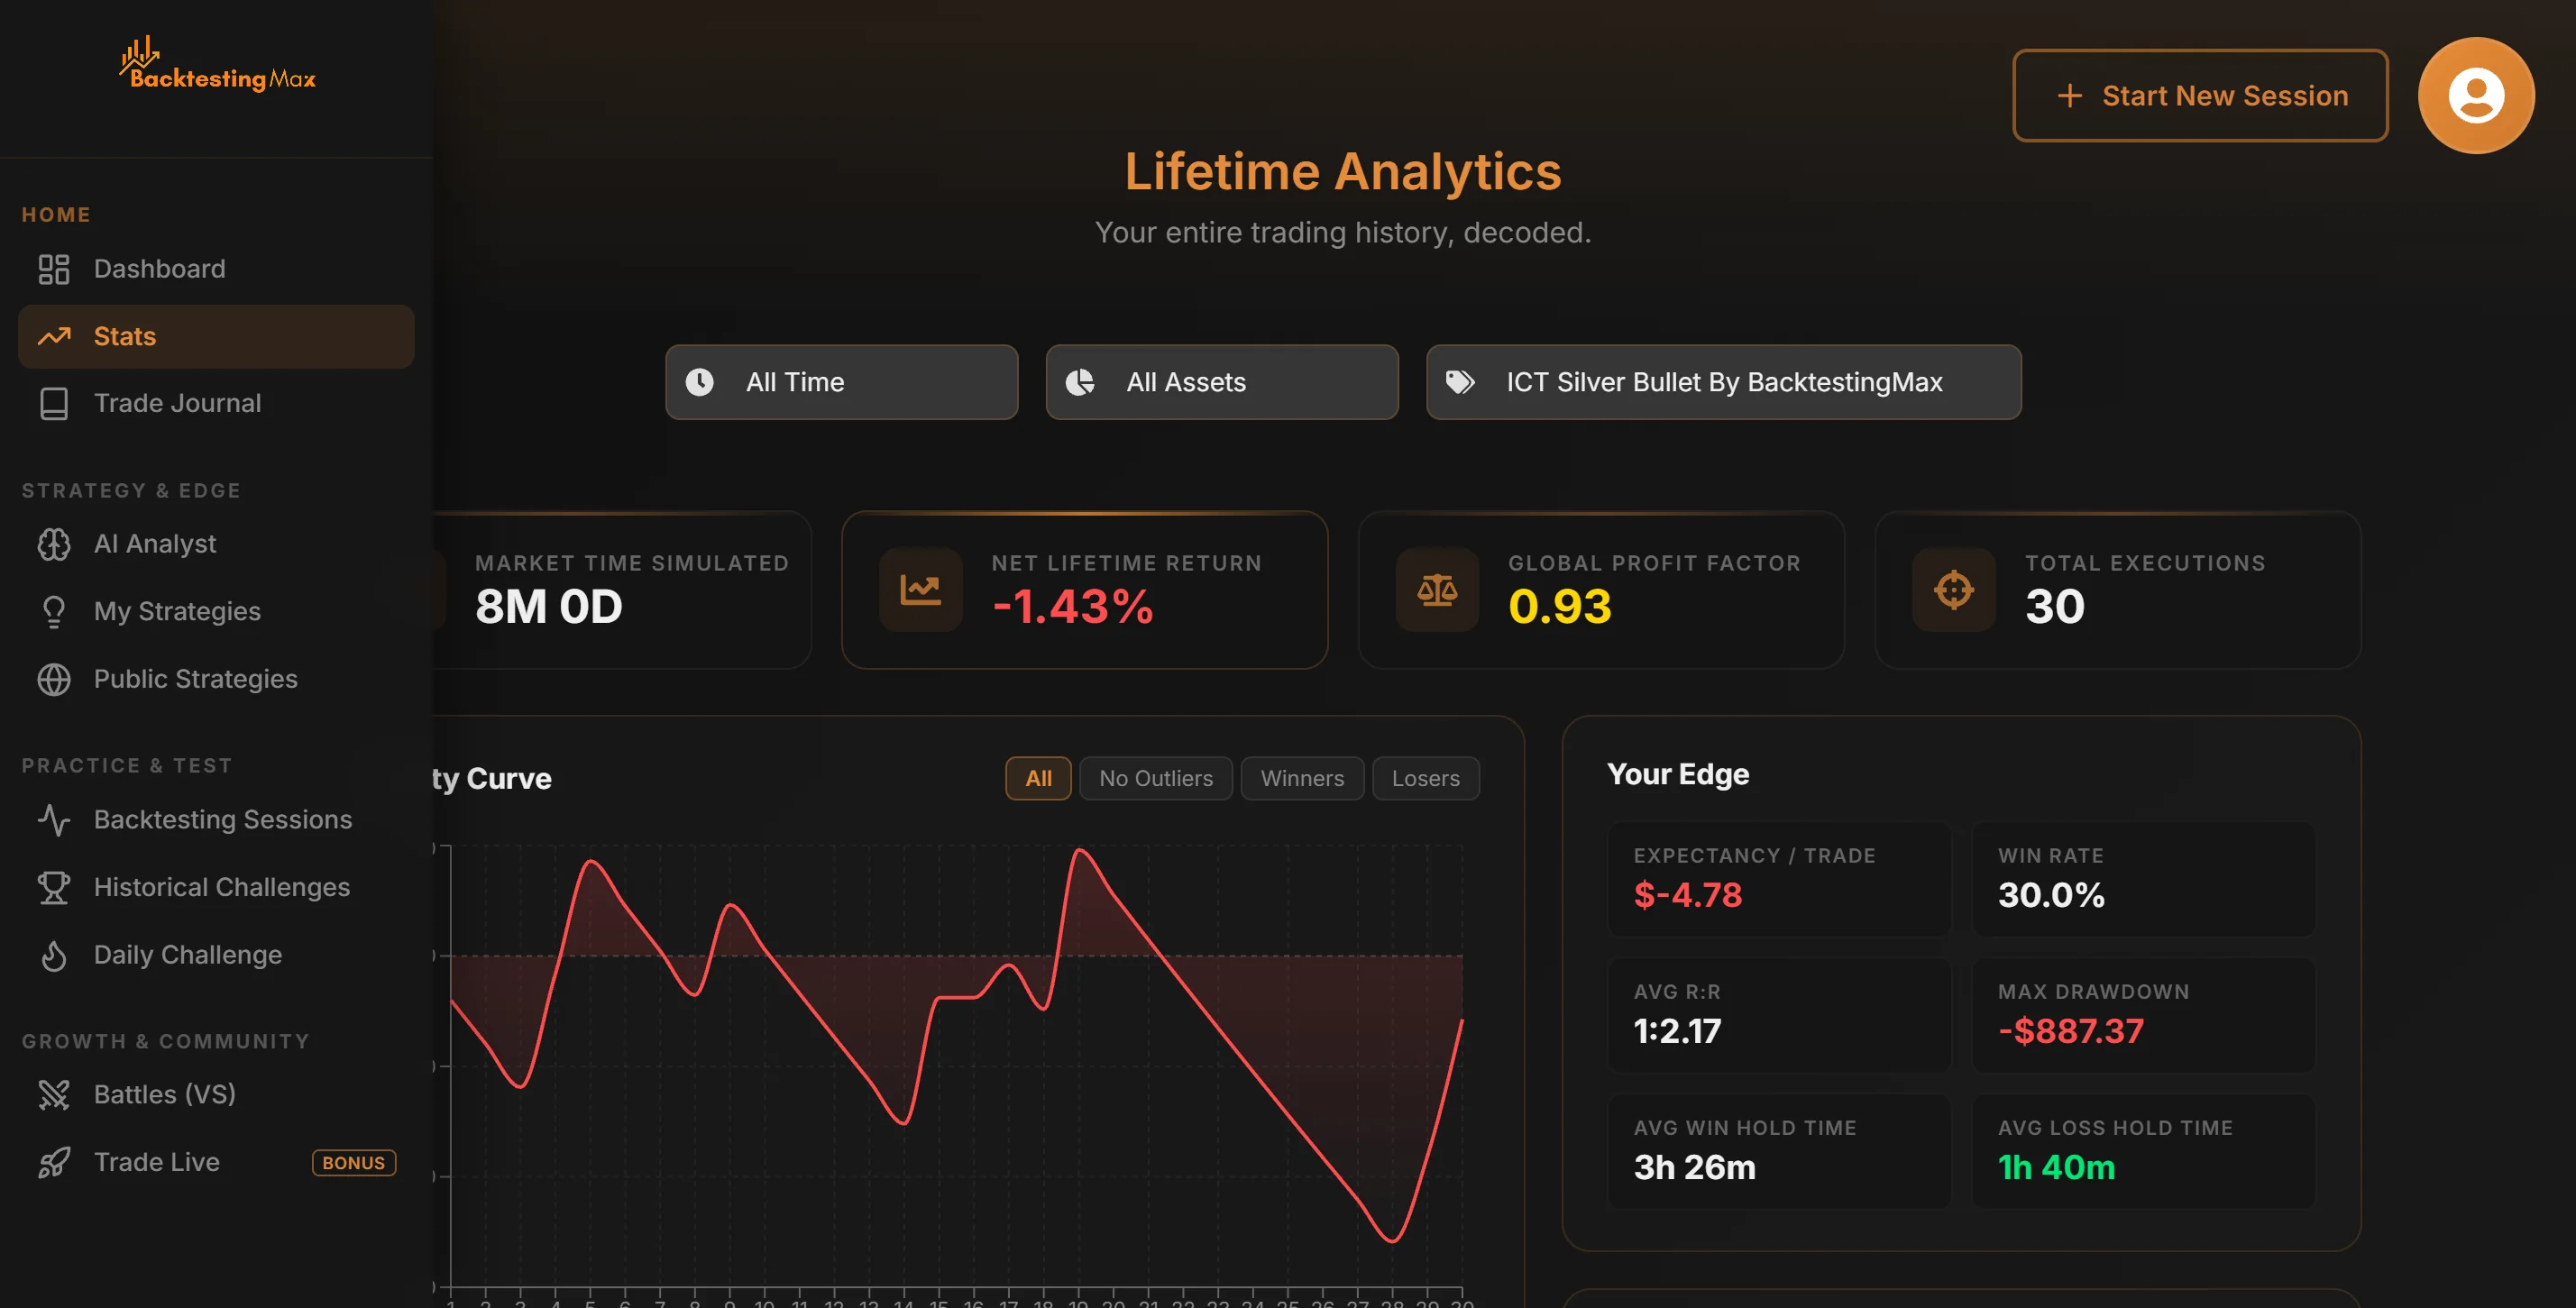Open Historical Challenges link
The width and height of the screenshot is (2576, 1308).
click(216, 887)
